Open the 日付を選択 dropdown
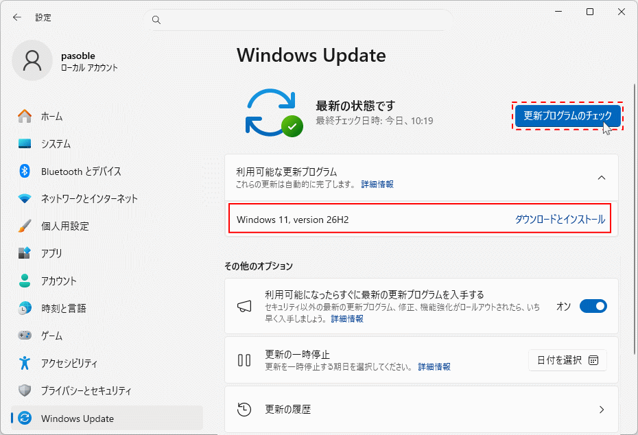The image size is (638, 435). click(x=567, y=360)
